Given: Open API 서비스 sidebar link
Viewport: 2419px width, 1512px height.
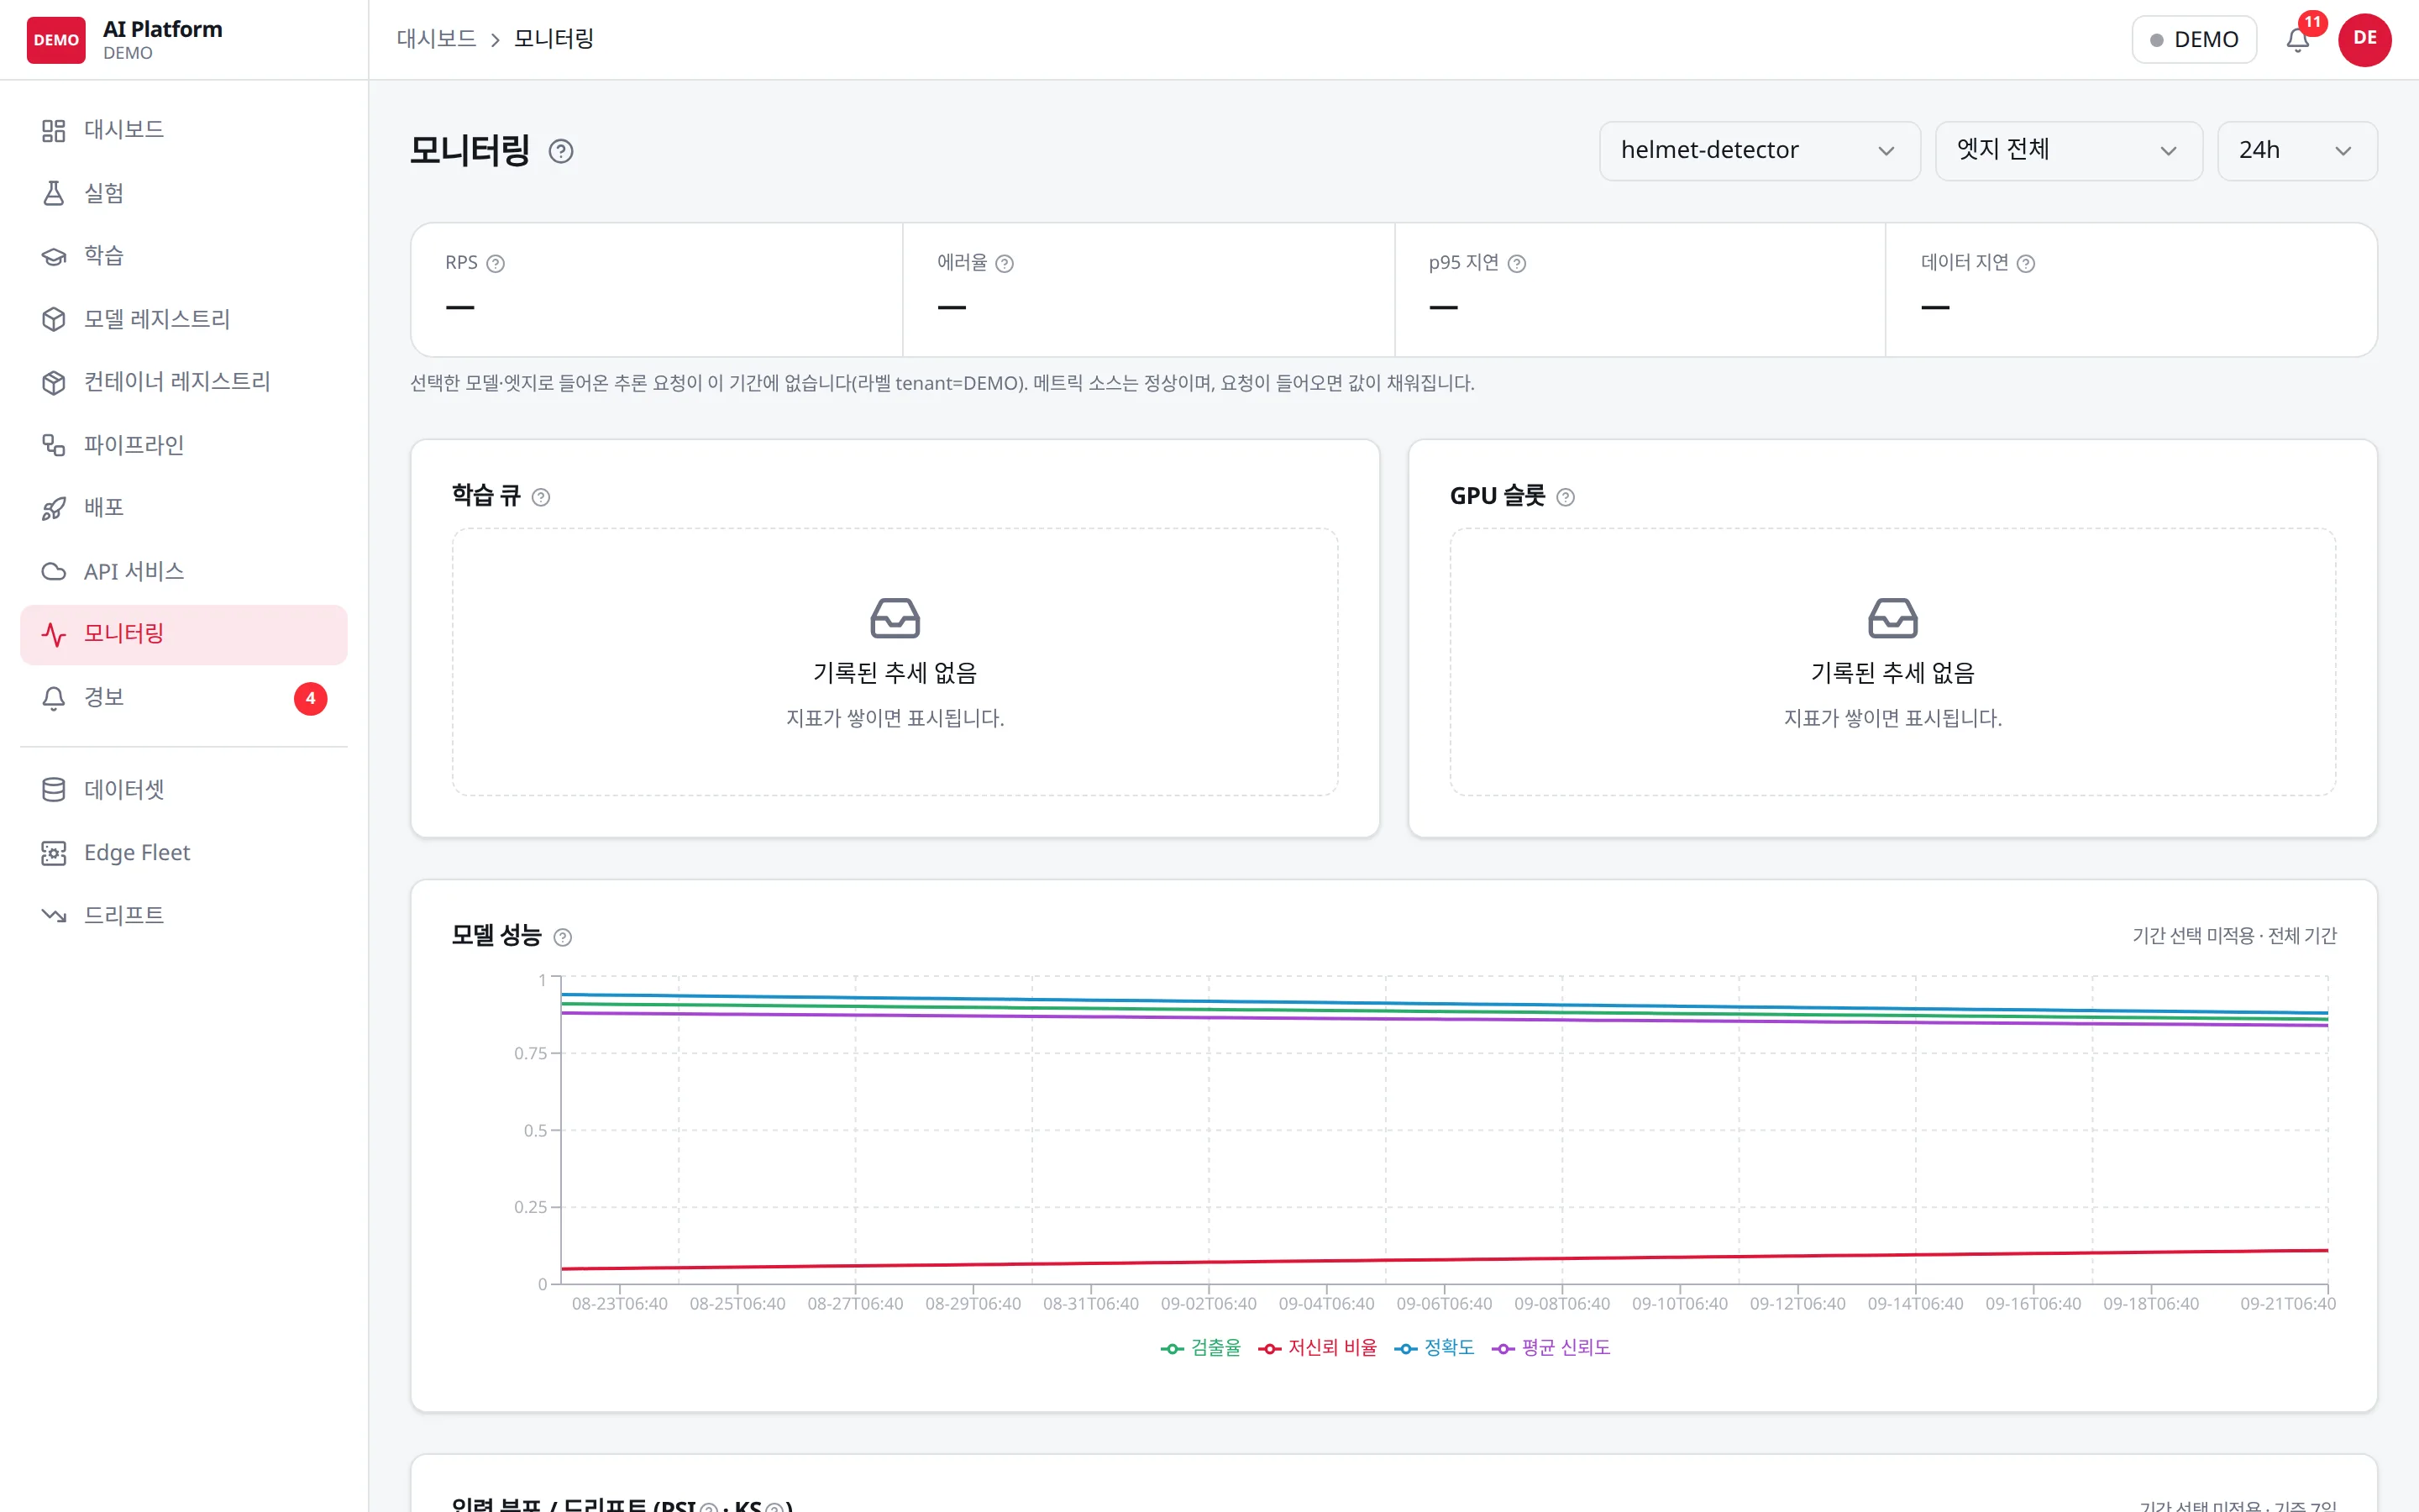Looking at the screenshot, I should pos(184,571).
